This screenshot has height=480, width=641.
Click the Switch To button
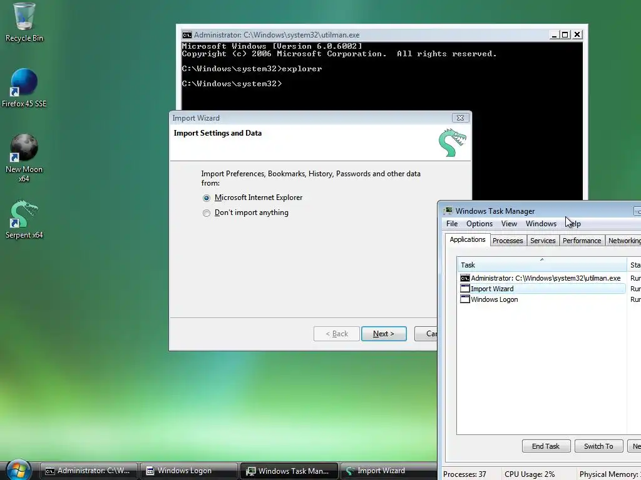598,446
